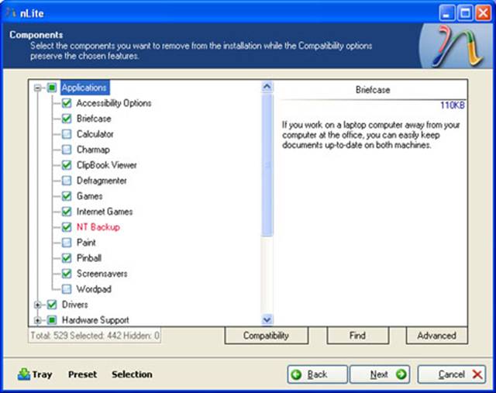496x393 pixels.
Task: Click the Compatibility button
Action: click(x=266, y=336)
